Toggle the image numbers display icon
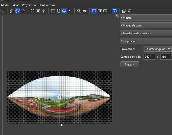This screenshot has width=172, height=135. coord(114,11)
